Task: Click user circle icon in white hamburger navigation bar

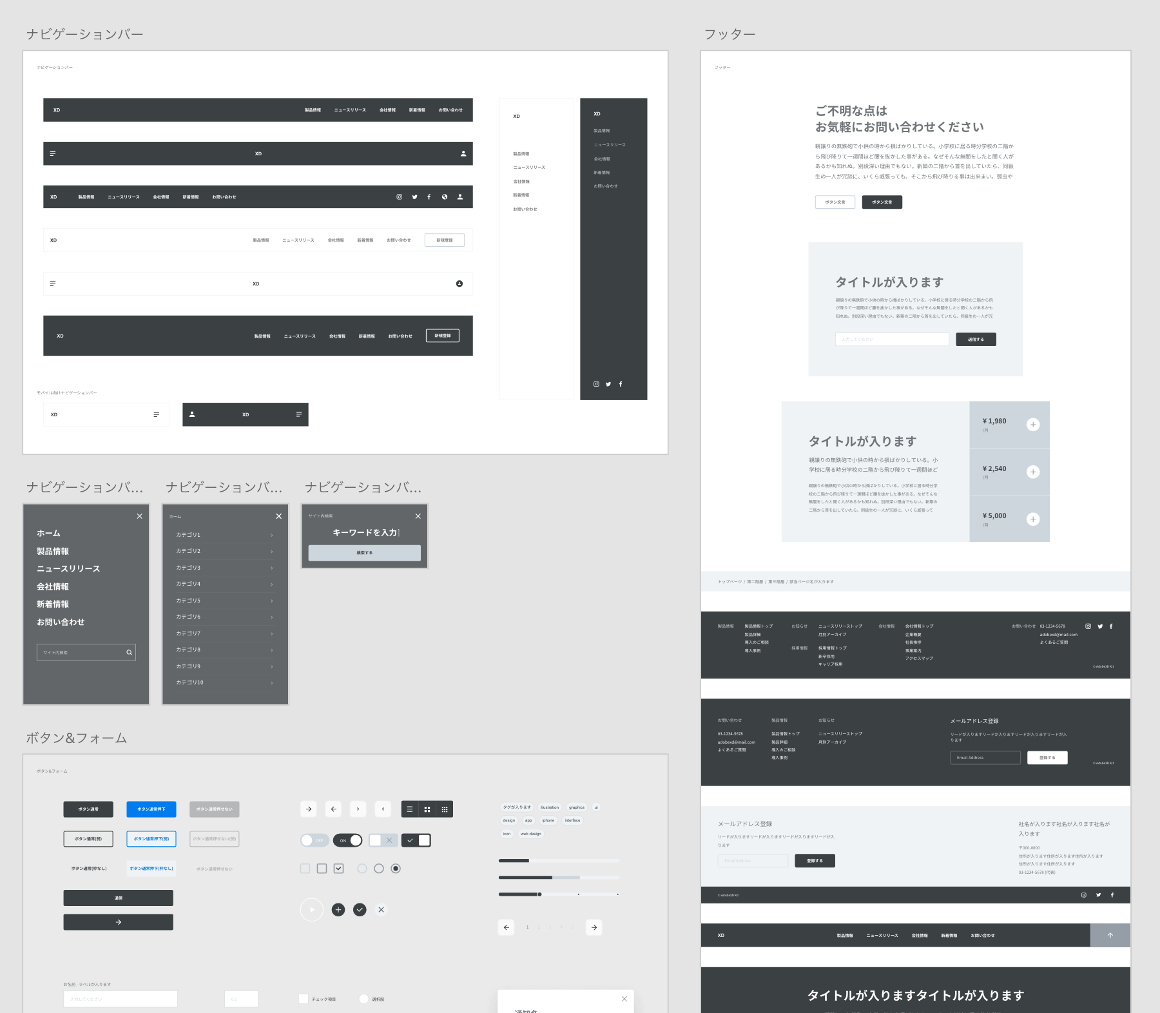Action: coord(459,284)
